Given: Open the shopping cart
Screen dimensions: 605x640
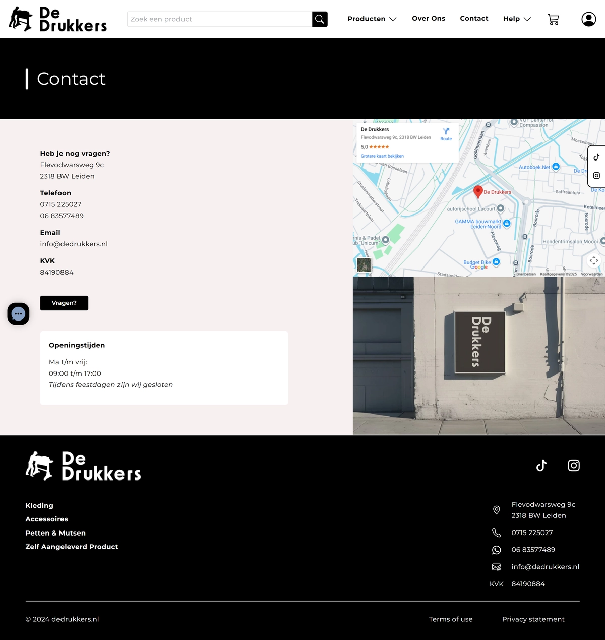Looking at the screenshot, I should pyautogui.click(x=553, y=19).
